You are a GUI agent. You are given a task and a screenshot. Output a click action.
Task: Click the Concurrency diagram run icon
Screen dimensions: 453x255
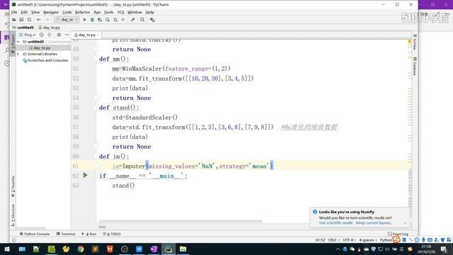click(x=115, y=20)
